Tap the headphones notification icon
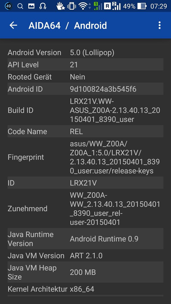 pos(42,6)
